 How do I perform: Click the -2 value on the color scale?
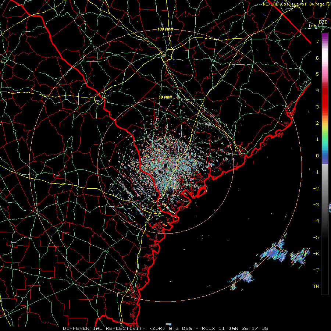316,189
